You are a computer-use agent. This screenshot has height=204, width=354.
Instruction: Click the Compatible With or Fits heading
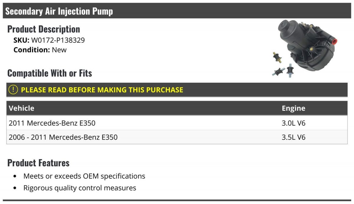coord(50,73)
